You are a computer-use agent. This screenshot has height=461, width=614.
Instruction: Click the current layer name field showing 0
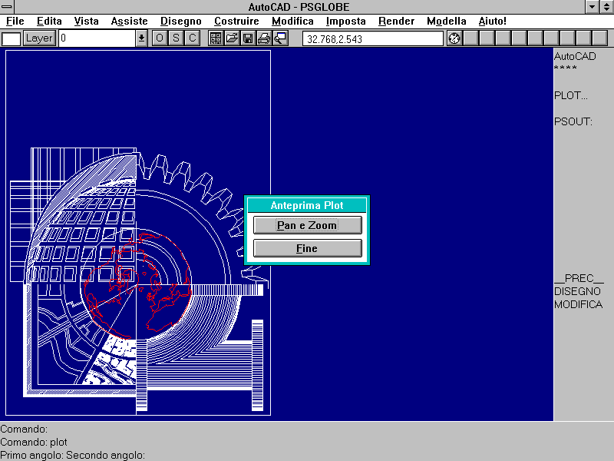click(97, 38)
